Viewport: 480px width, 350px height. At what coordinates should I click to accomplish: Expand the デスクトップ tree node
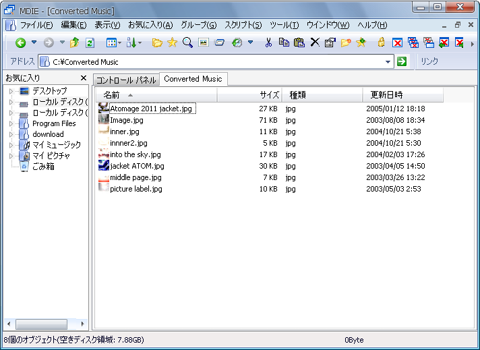coord(11,91)
